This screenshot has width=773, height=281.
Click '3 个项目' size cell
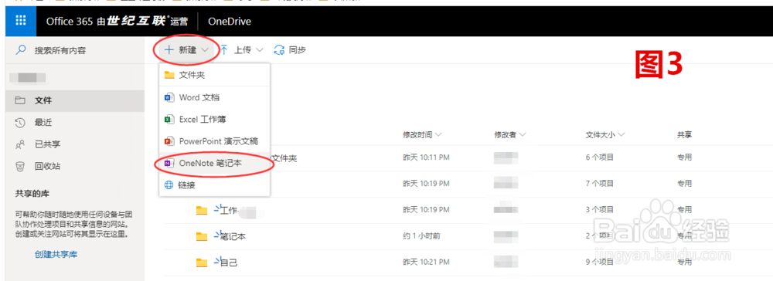[600, 210]
